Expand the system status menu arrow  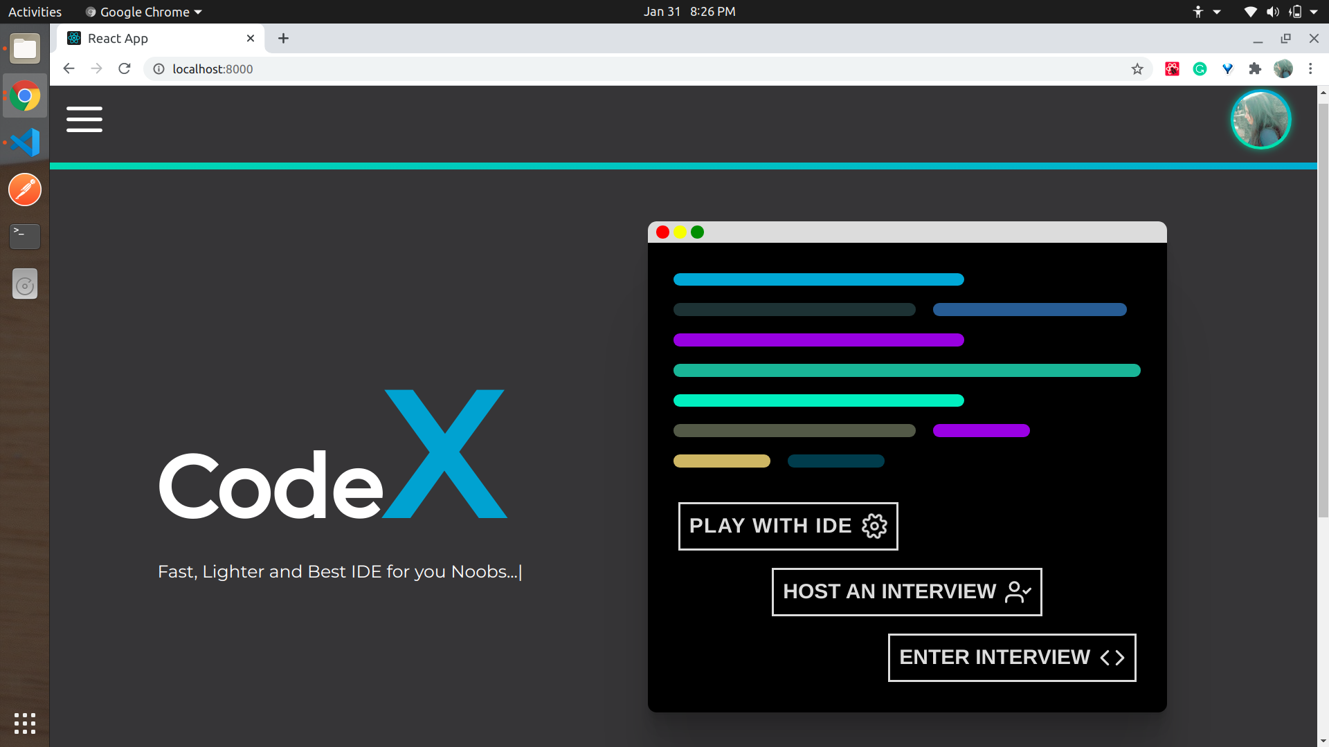[1313, 12]
